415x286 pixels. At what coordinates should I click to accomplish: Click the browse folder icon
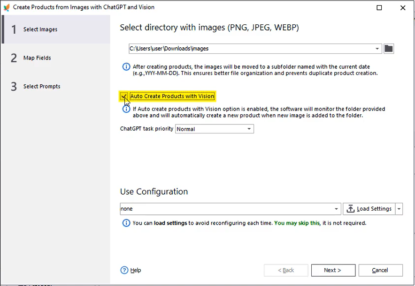point(389,49)
